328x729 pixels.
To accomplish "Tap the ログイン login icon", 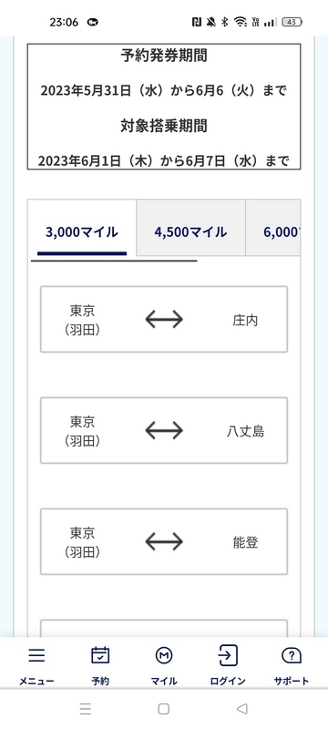I will 228,655.
